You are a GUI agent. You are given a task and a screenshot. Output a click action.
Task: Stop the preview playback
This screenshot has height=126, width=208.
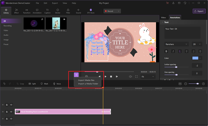click(x=111, y=77)
